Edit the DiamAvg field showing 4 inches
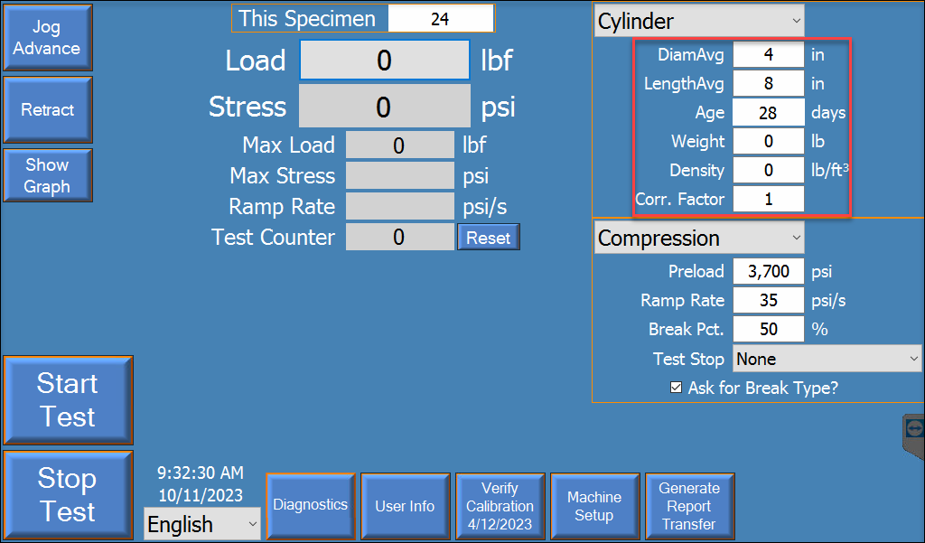 click(x=768, y=54)
